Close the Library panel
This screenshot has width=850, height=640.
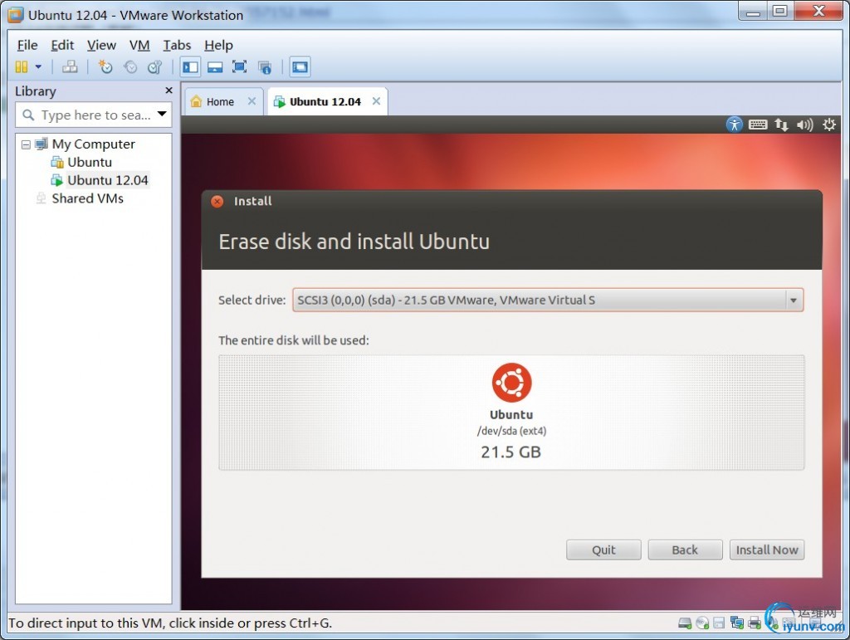click(169, 90)
